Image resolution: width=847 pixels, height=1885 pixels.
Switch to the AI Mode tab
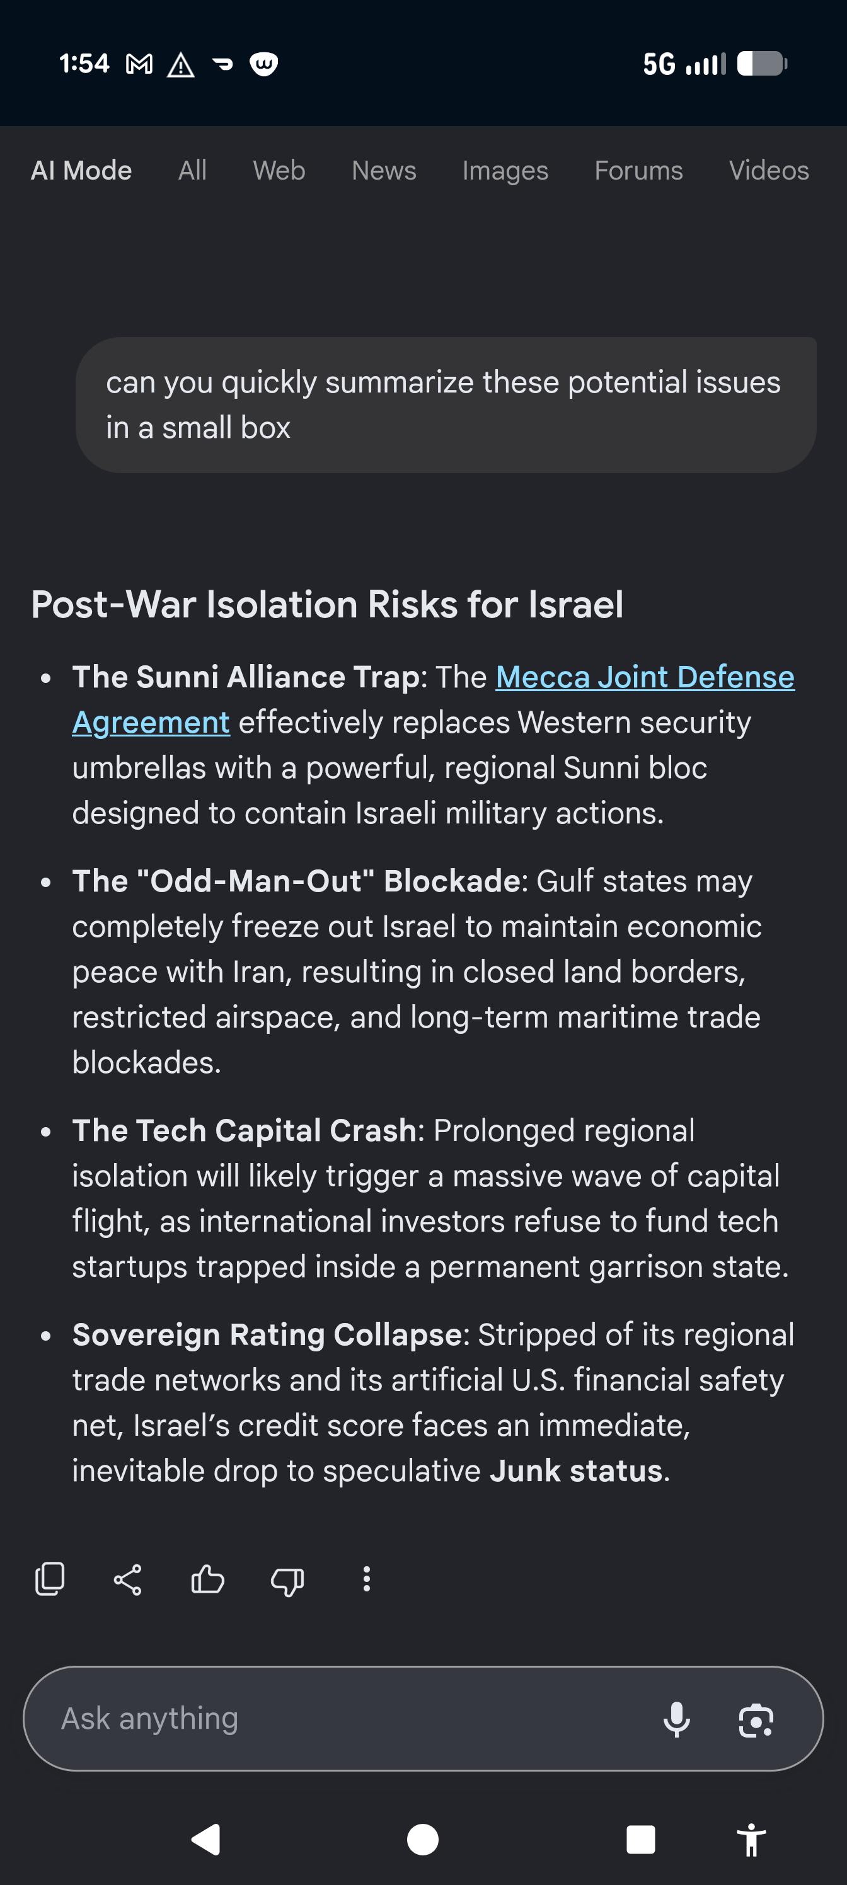81,171
